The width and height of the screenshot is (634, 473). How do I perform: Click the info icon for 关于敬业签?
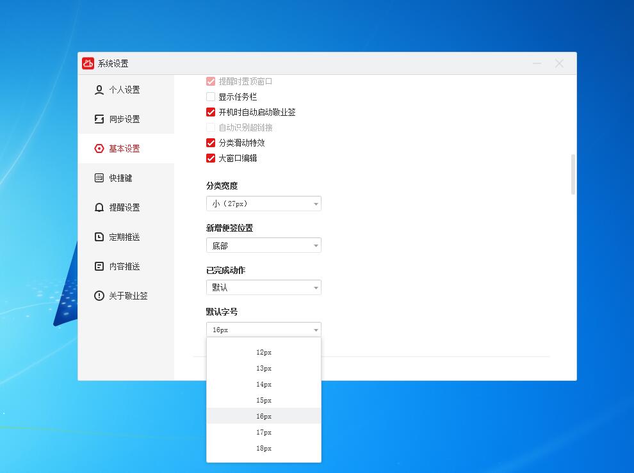[x=99, y=296]
